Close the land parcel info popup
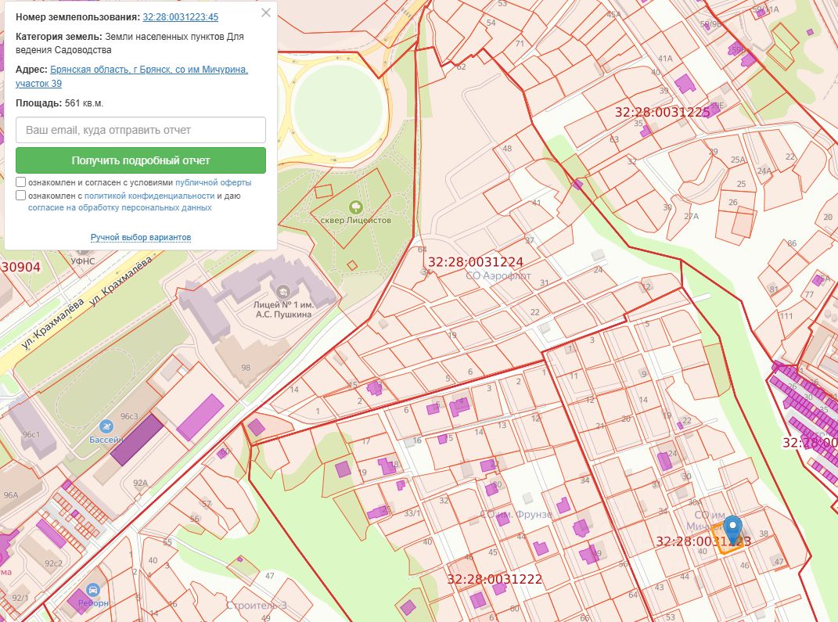Viewport: 838px width, 622px height. pyautogui.click(x=265, y=13)
